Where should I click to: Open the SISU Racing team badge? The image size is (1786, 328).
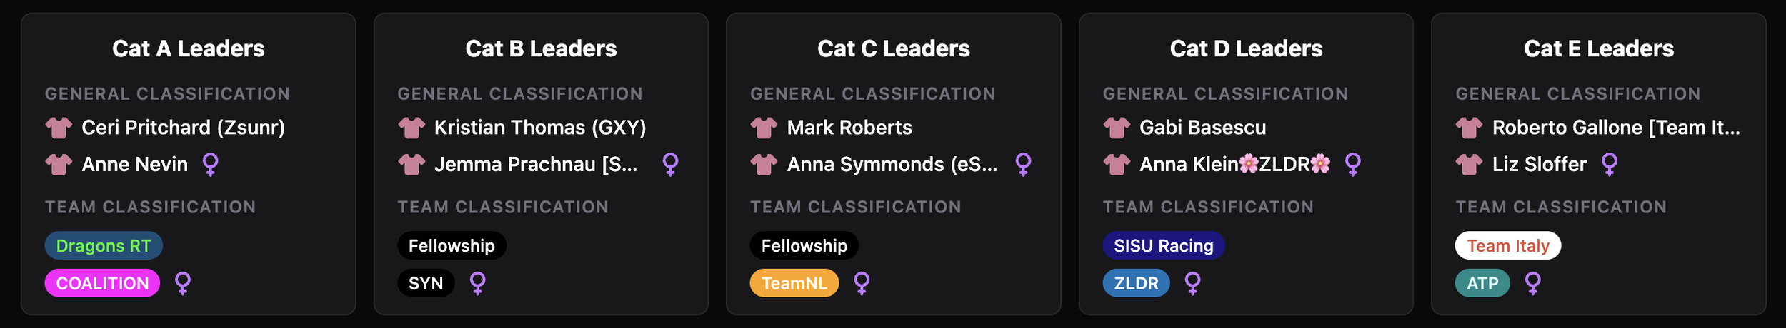[1164, 246]
